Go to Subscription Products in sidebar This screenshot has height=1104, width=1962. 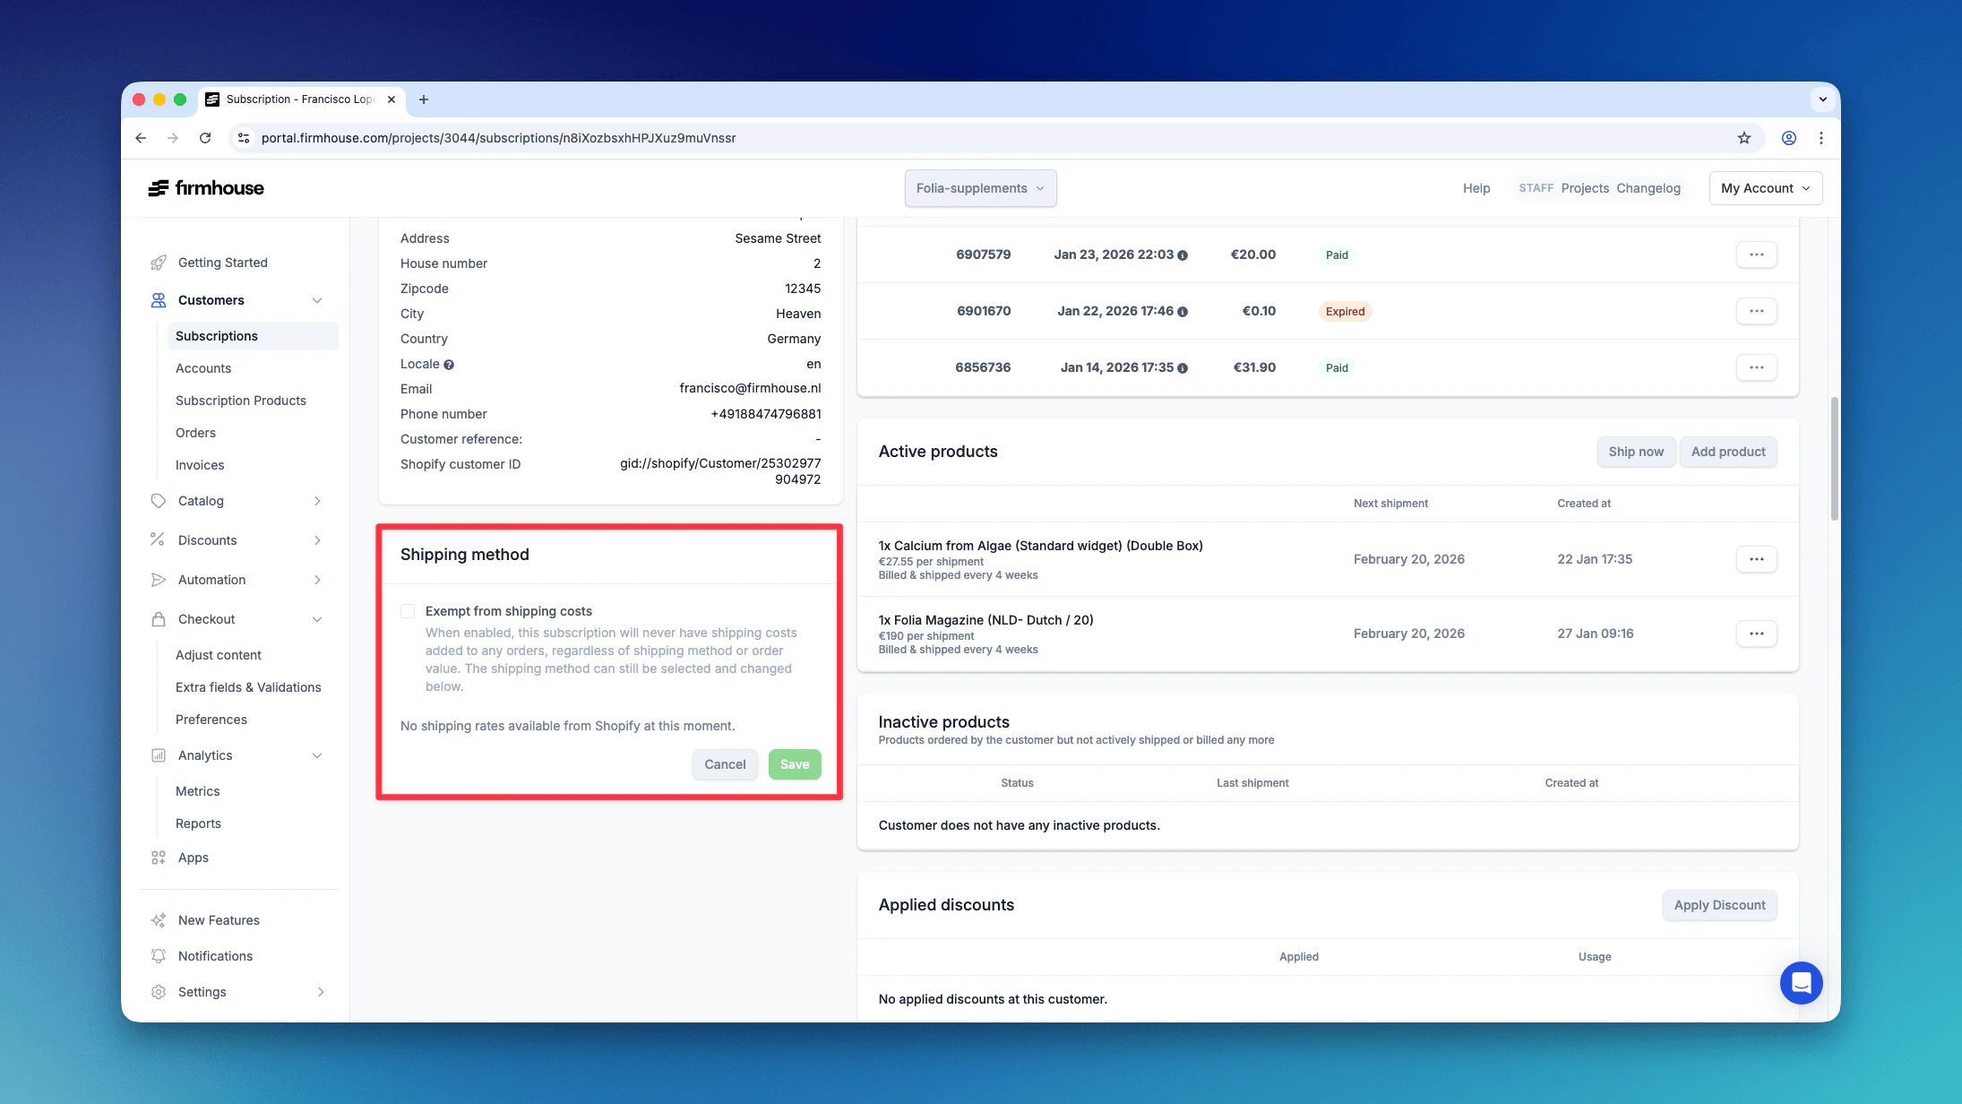(x=241, y=401)
